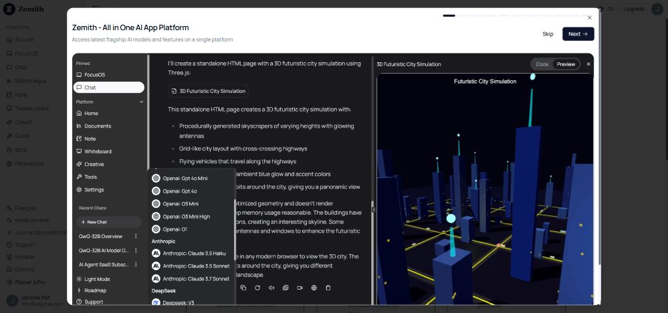668x313 pixels.
Task: Open the Jerome Pat account profile
Action: click(x=34, y=301)
